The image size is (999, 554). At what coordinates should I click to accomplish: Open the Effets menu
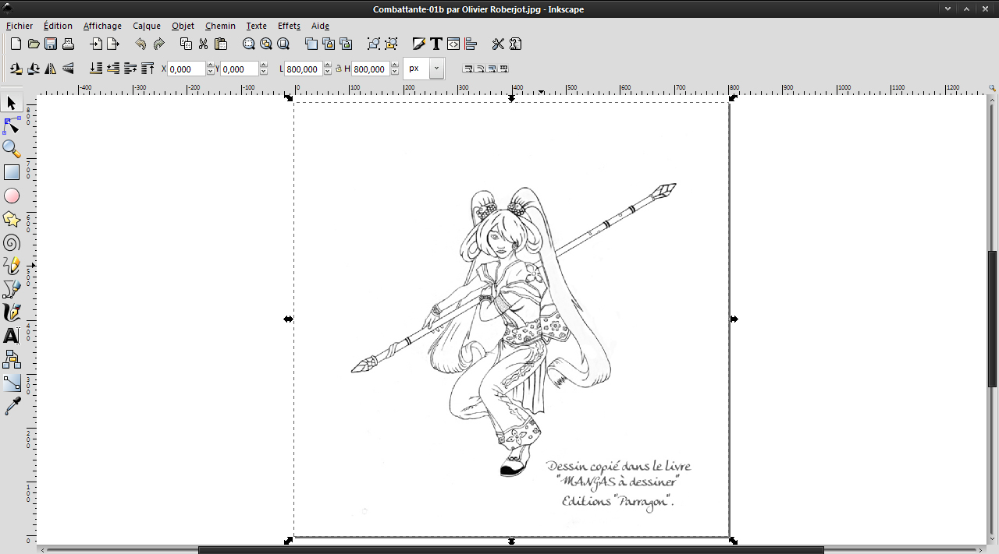click(x=289, y=26)
